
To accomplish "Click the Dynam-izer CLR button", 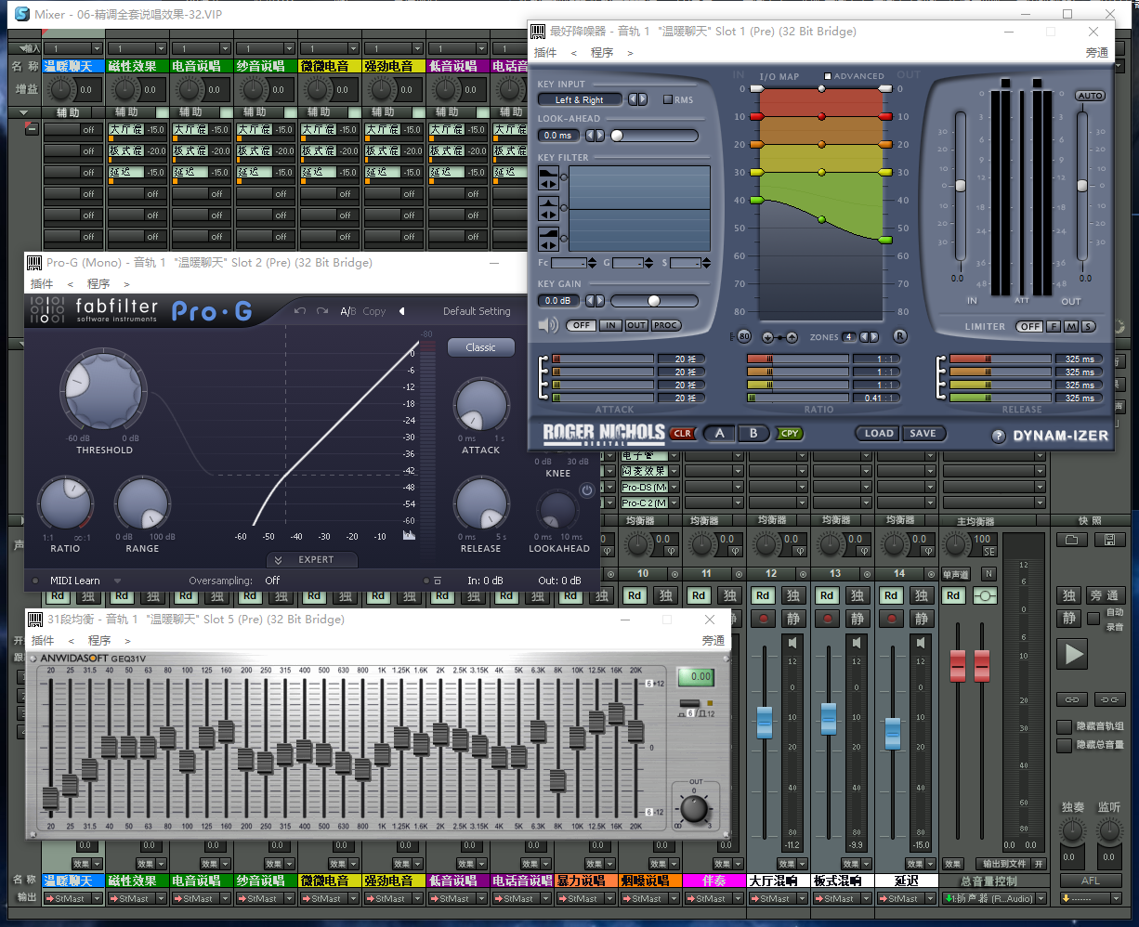I will (682, 434).
